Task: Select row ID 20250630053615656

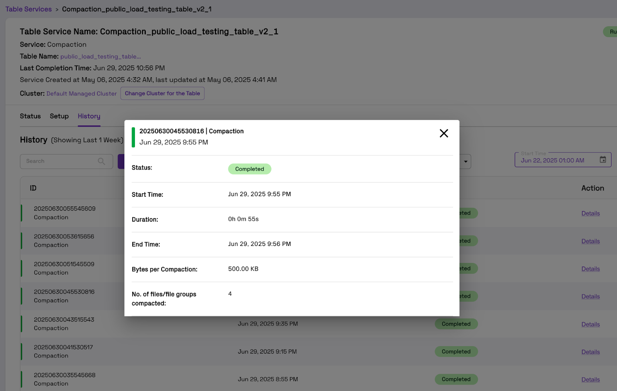Action: (x=64, y=237)
